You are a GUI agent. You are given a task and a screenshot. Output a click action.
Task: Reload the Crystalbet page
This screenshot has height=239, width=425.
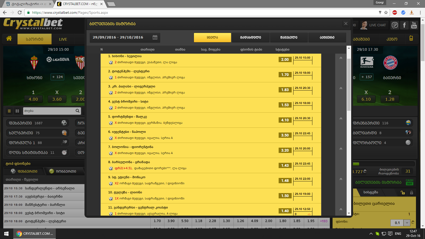coord(20,12)
